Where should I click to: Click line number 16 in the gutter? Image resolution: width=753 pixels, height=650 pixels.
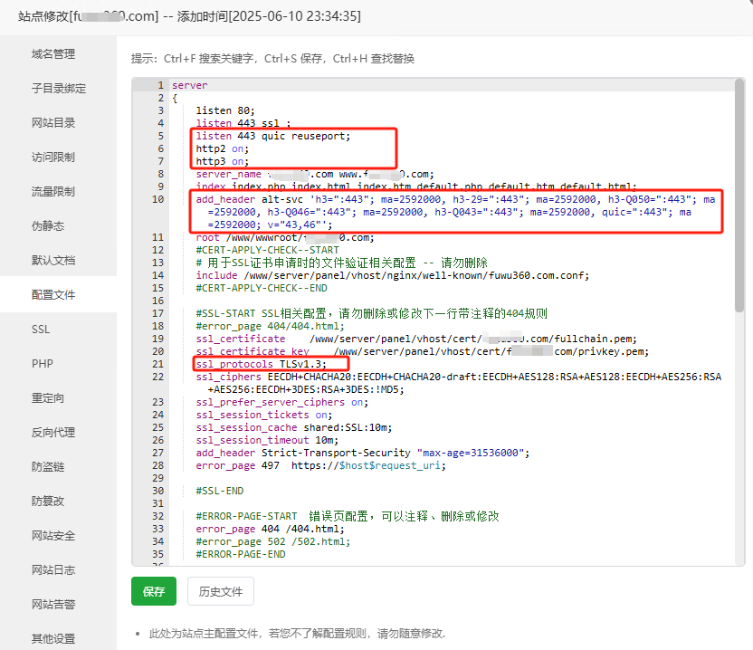pos(158,301)
